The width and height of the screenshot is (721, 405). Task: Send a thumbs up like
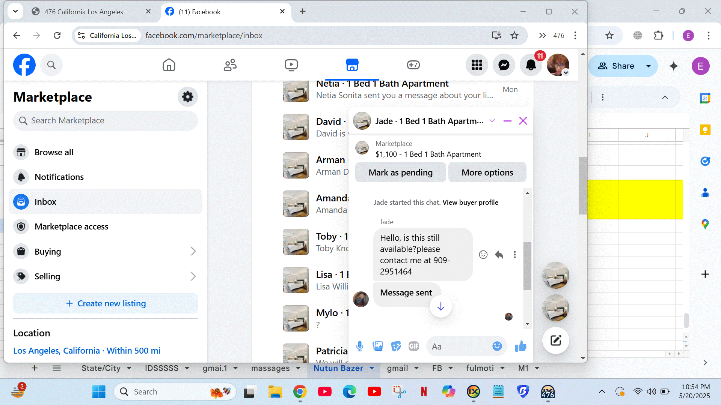[520, 346]
